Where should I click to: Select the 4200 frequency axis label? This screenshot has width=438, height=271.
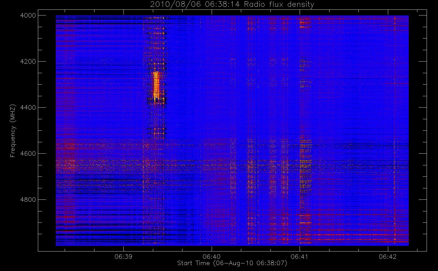28,62
